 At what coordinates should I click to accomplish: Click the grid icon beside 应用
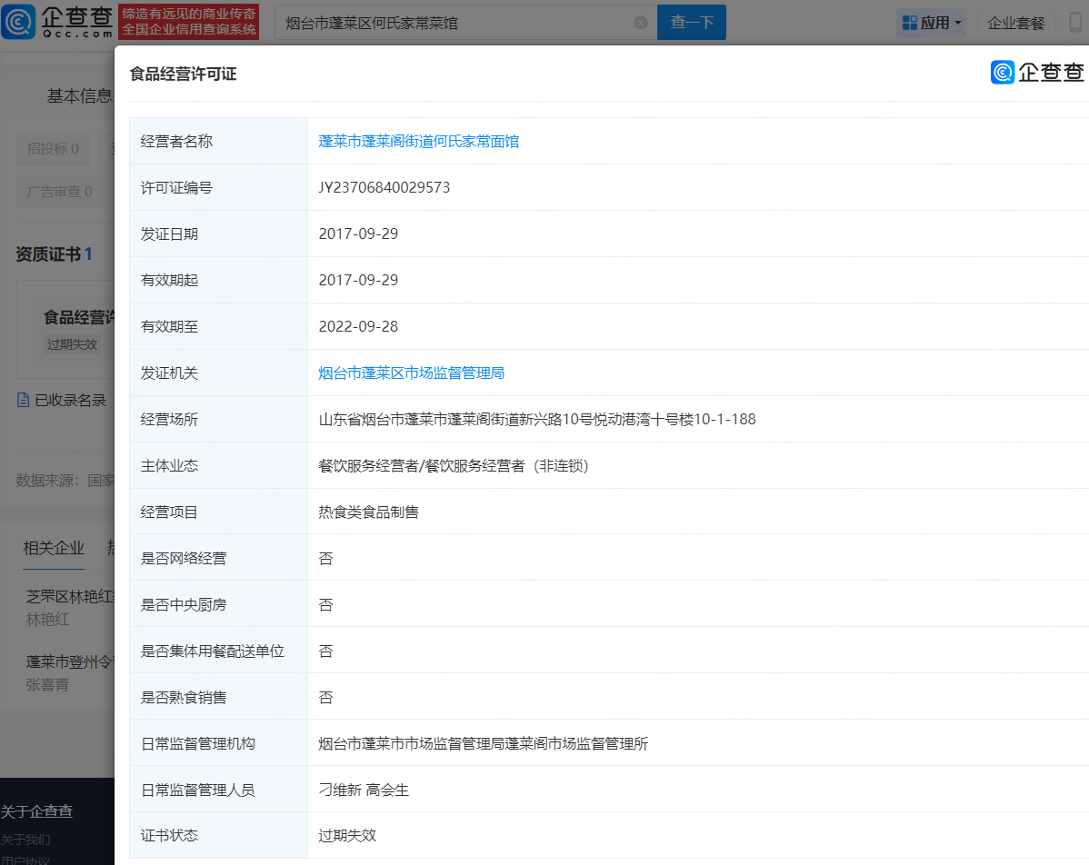click(909, 23)
